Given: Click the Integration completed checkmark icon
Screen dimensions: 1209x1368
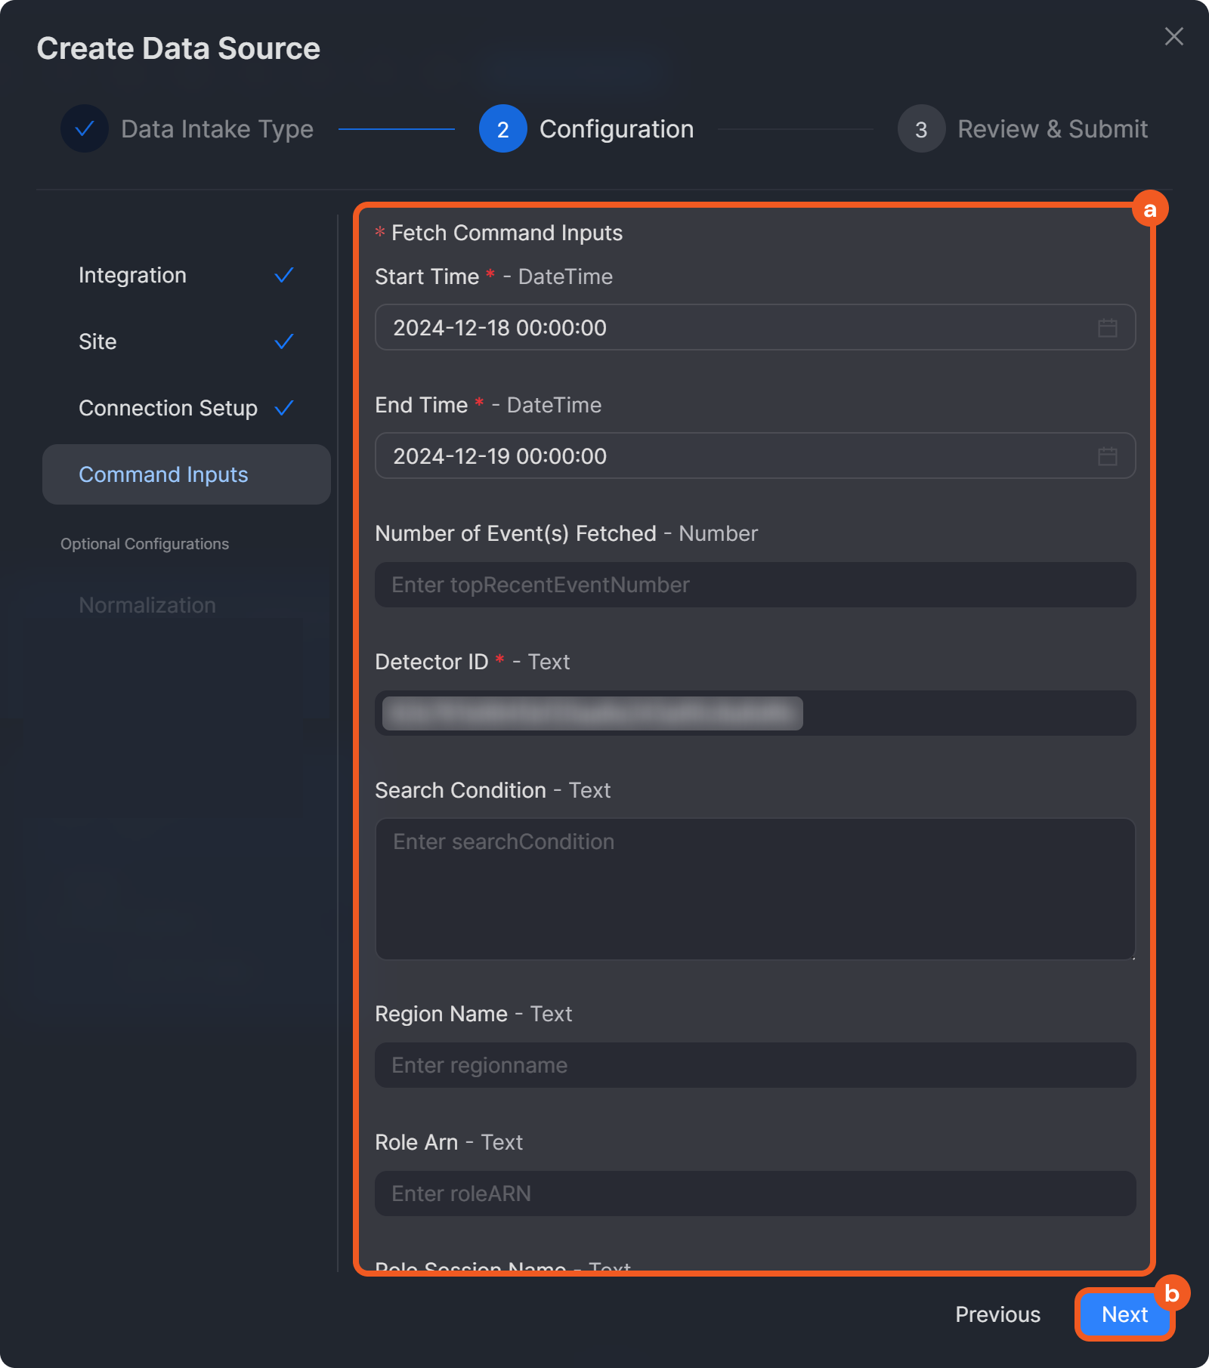Looking at the screenshot, I should [284, 275].
